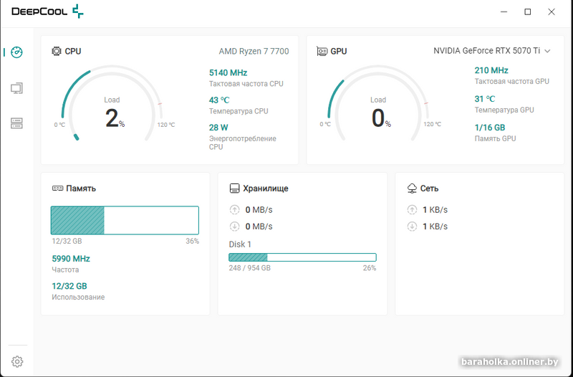
Task: Click Температура GPU label
Action: [504, 110]
